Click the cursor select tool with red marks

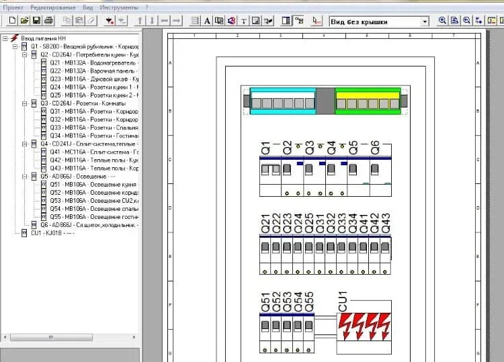[x=317, y=21]
